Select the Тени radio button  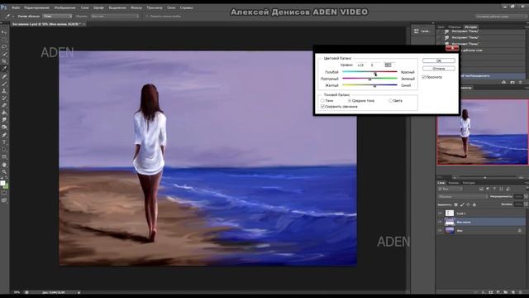coord(322,101)
